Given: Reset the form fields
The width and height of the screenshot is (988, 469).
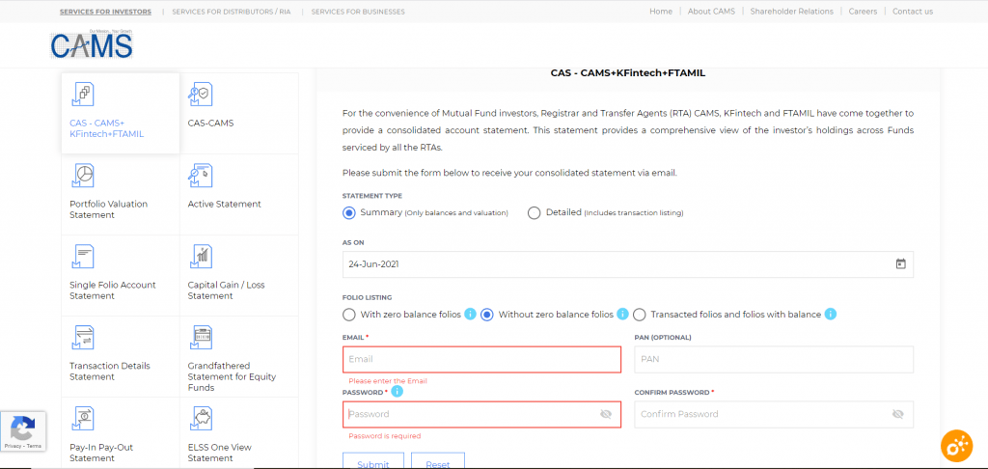Looking at the screenshot, I should pos(438,461).
